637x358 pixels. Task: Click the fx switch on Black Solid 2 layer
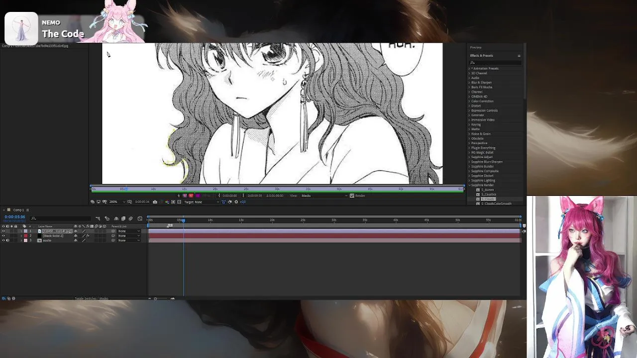(x=88, y=236)
